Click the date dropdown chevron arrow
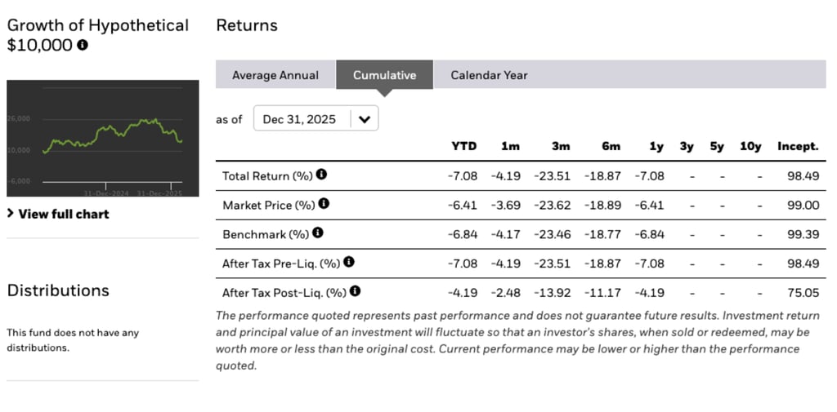The height and width of the screenshot is (412, 837). [x=365, y=119]
